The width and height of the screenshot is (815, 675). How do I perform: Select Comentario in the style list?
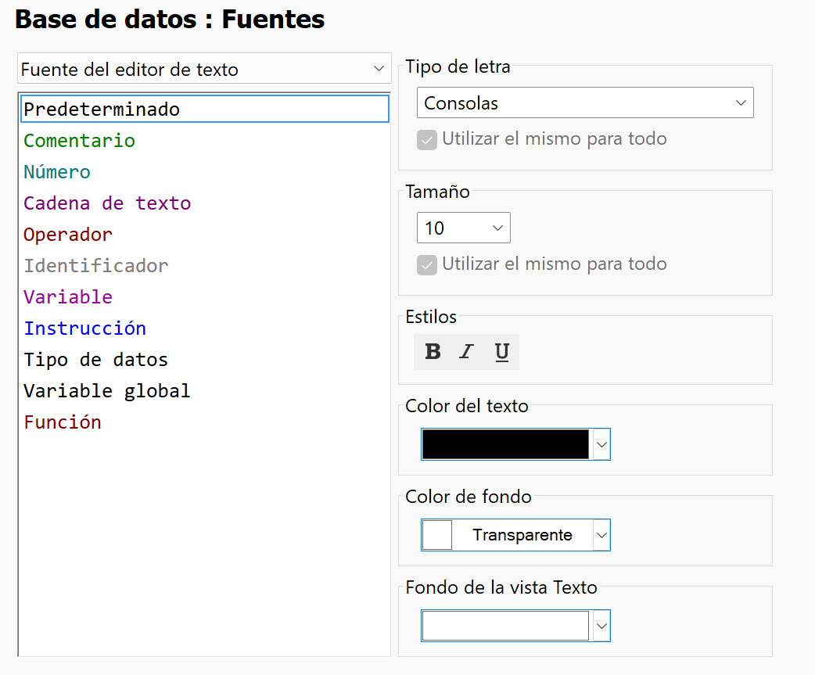click(x=79, y=140)
